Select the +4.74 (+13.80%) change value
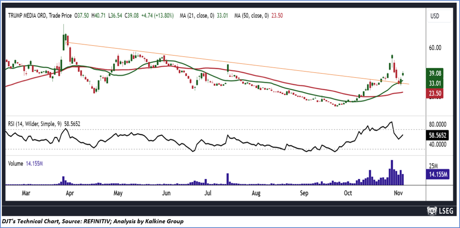 click(x=158, y=15)
